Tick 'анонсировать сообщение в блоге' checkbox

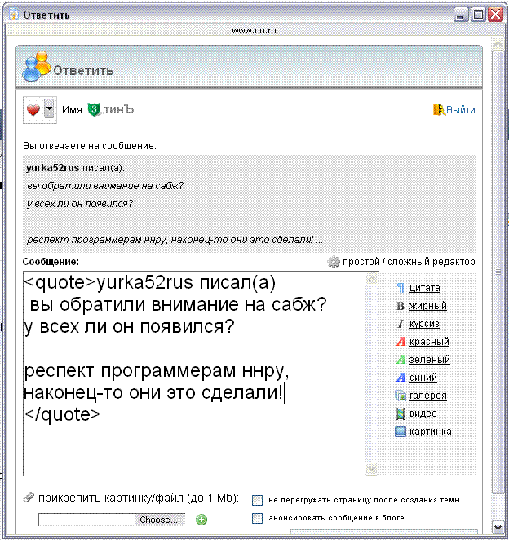tap(257, 518)
